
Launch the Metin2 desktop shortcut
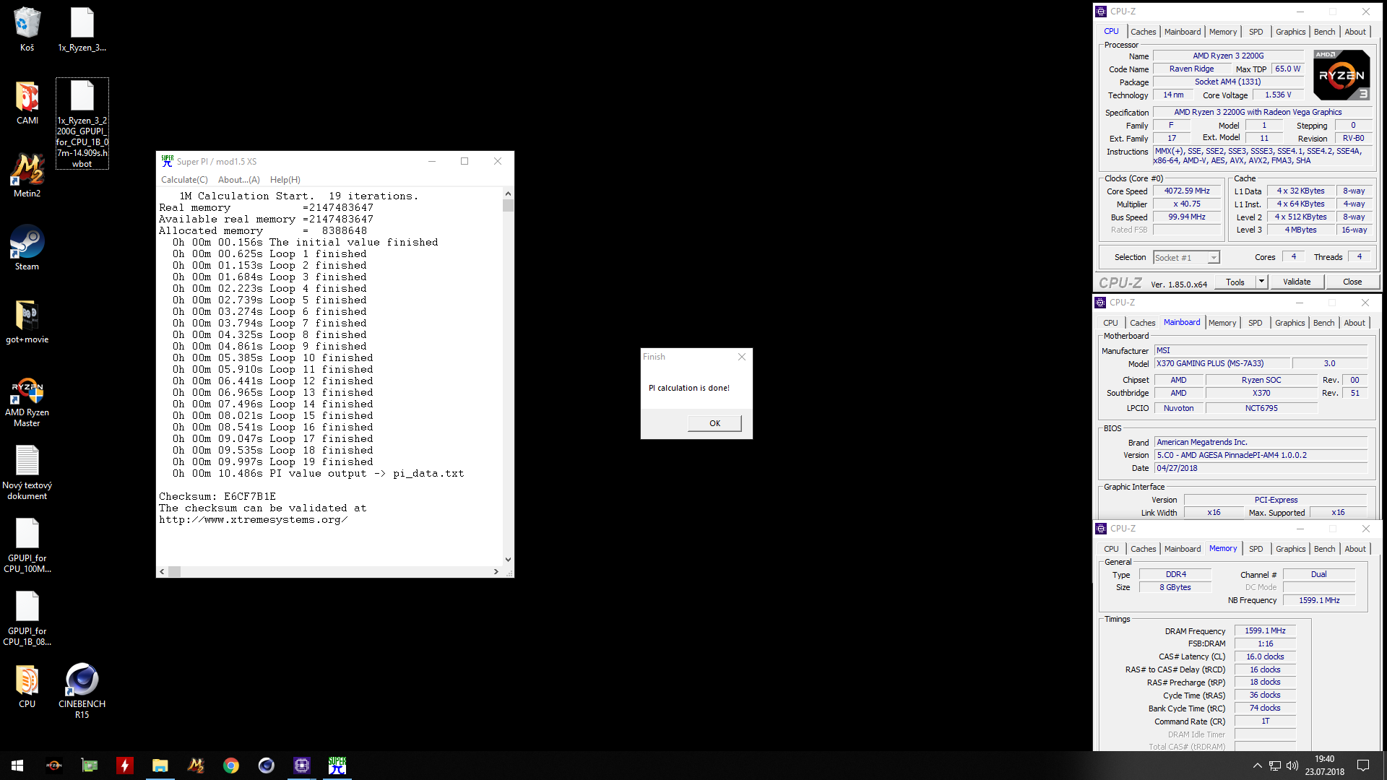(27, 175)
